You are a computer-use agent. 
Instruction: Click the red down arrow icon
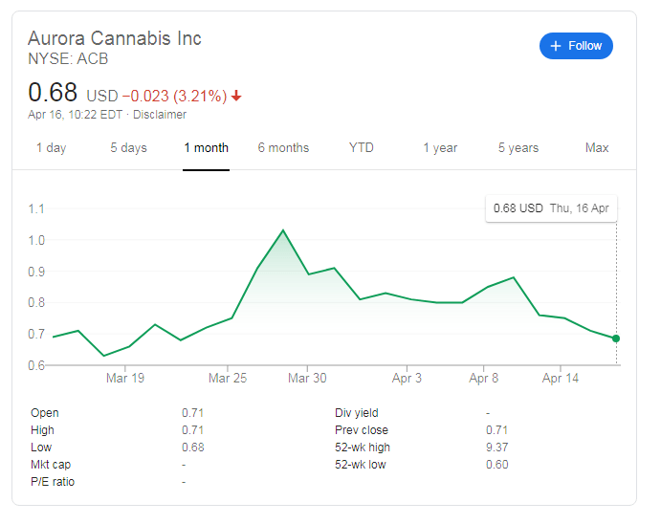coord(236,96)
